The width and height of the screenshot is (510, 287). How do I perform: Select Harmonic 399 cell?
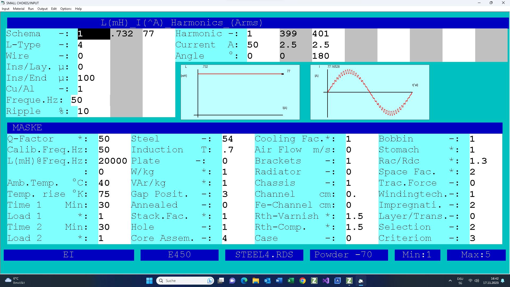point(296,34)
